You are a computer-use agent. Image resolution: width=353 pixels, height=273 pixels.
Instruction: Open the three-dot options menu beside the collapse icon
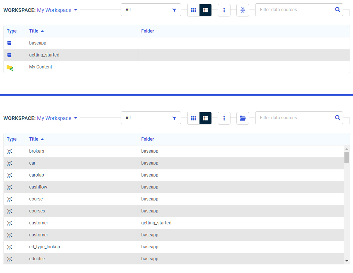[x=224, y=10]
